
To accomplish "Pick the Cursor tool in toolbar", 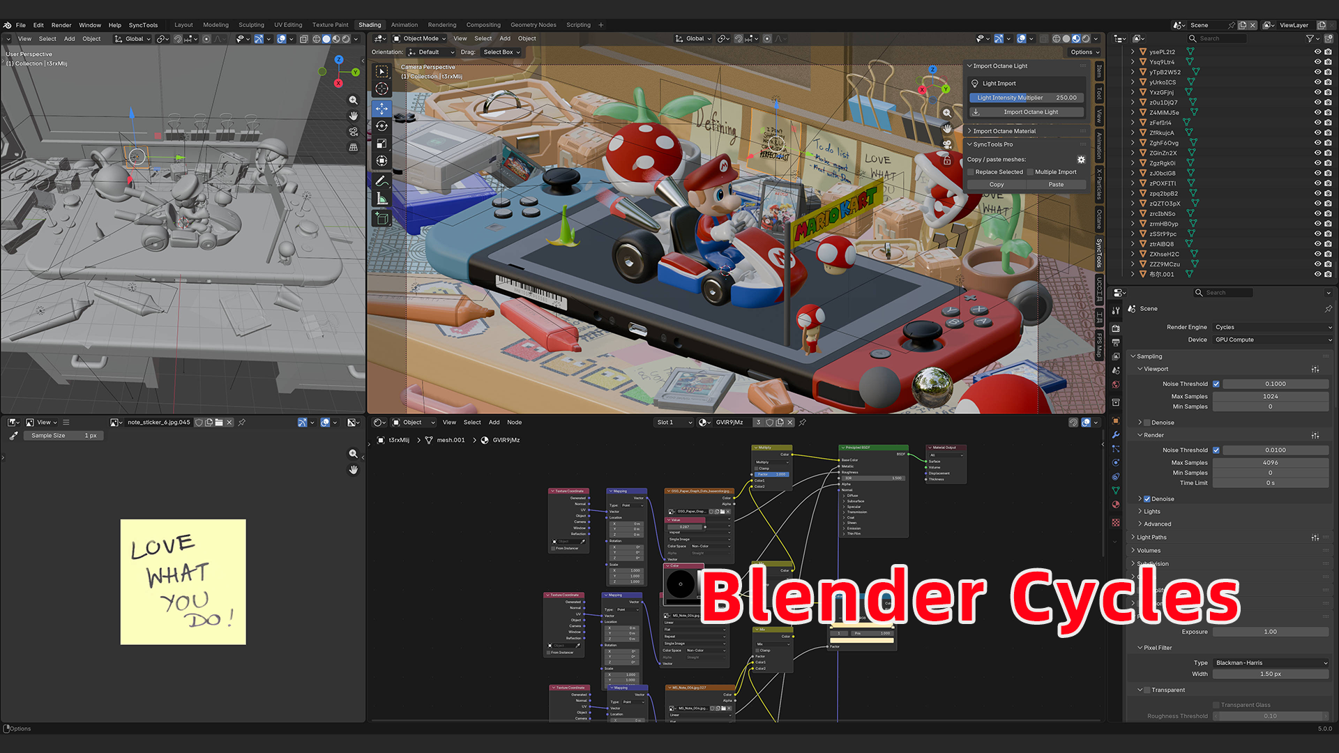I will point(381,89).
